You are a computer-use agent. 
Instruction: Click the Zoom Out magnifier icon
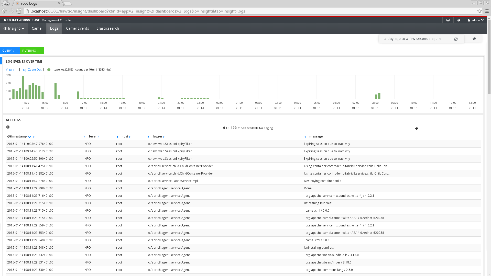25,70
